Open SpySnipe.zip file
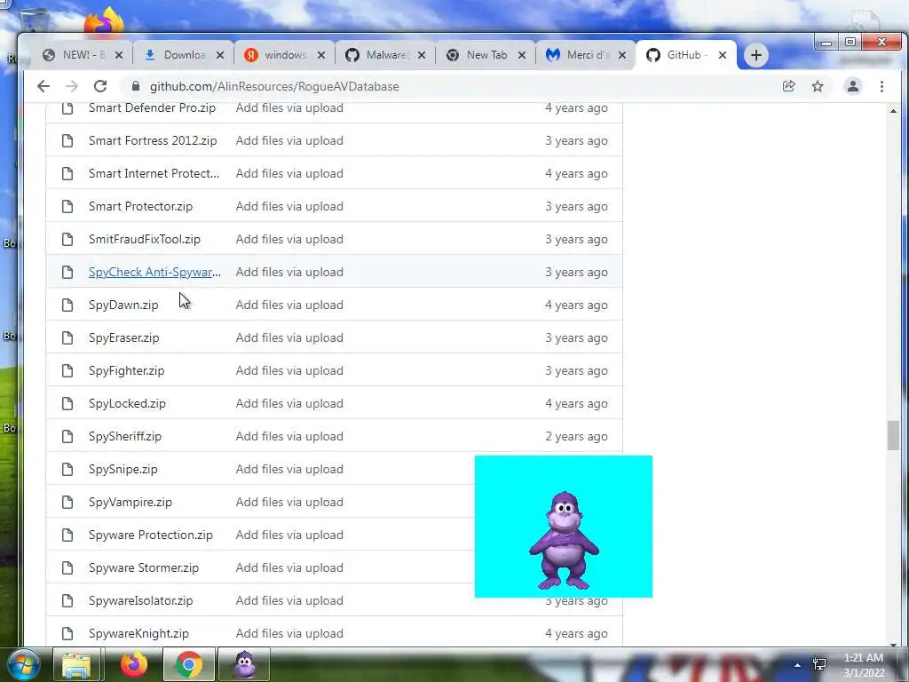909x682 pixels. tap(123, 469)
